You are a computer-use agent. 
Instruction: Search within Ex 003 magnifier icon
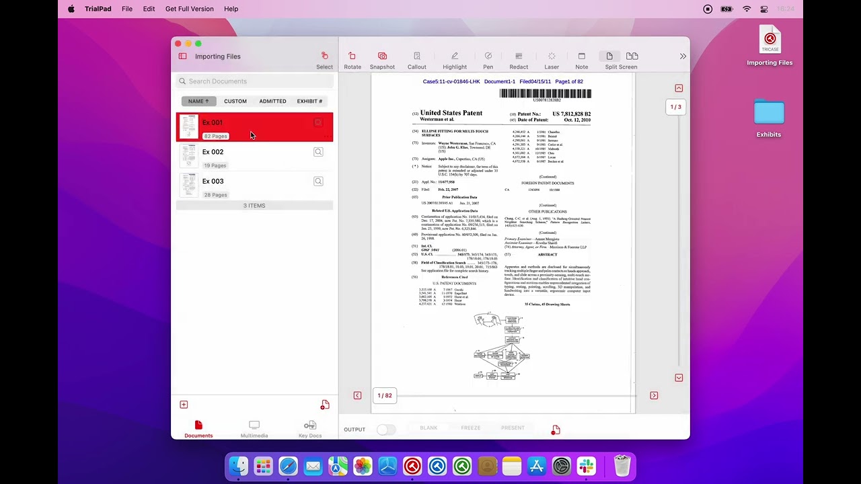point(318,182)
